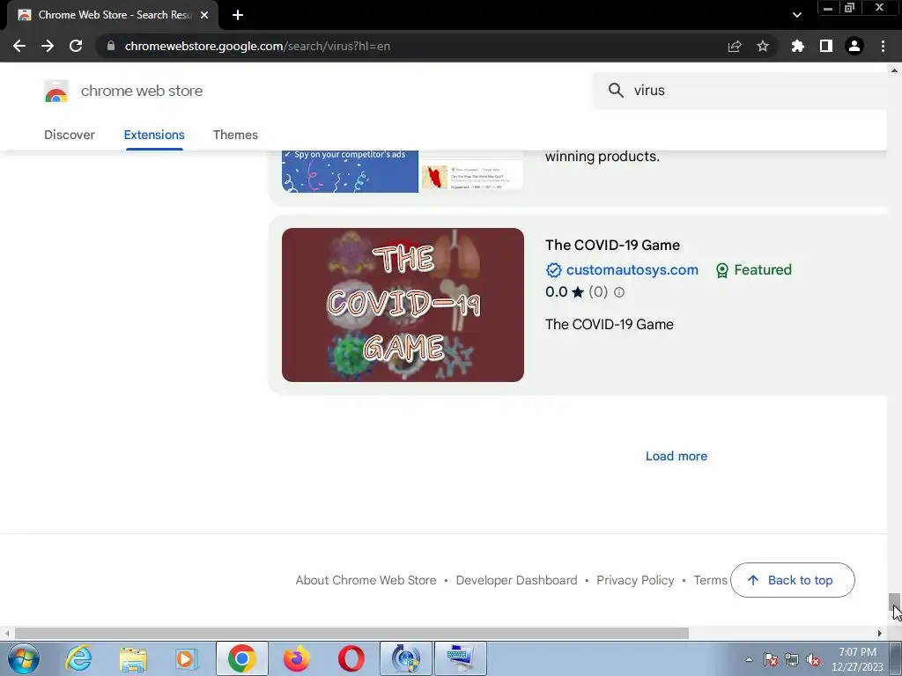Click the horizontal scrollbar right arrow
This screenshot has width=902, height=676.
point(880,633)
